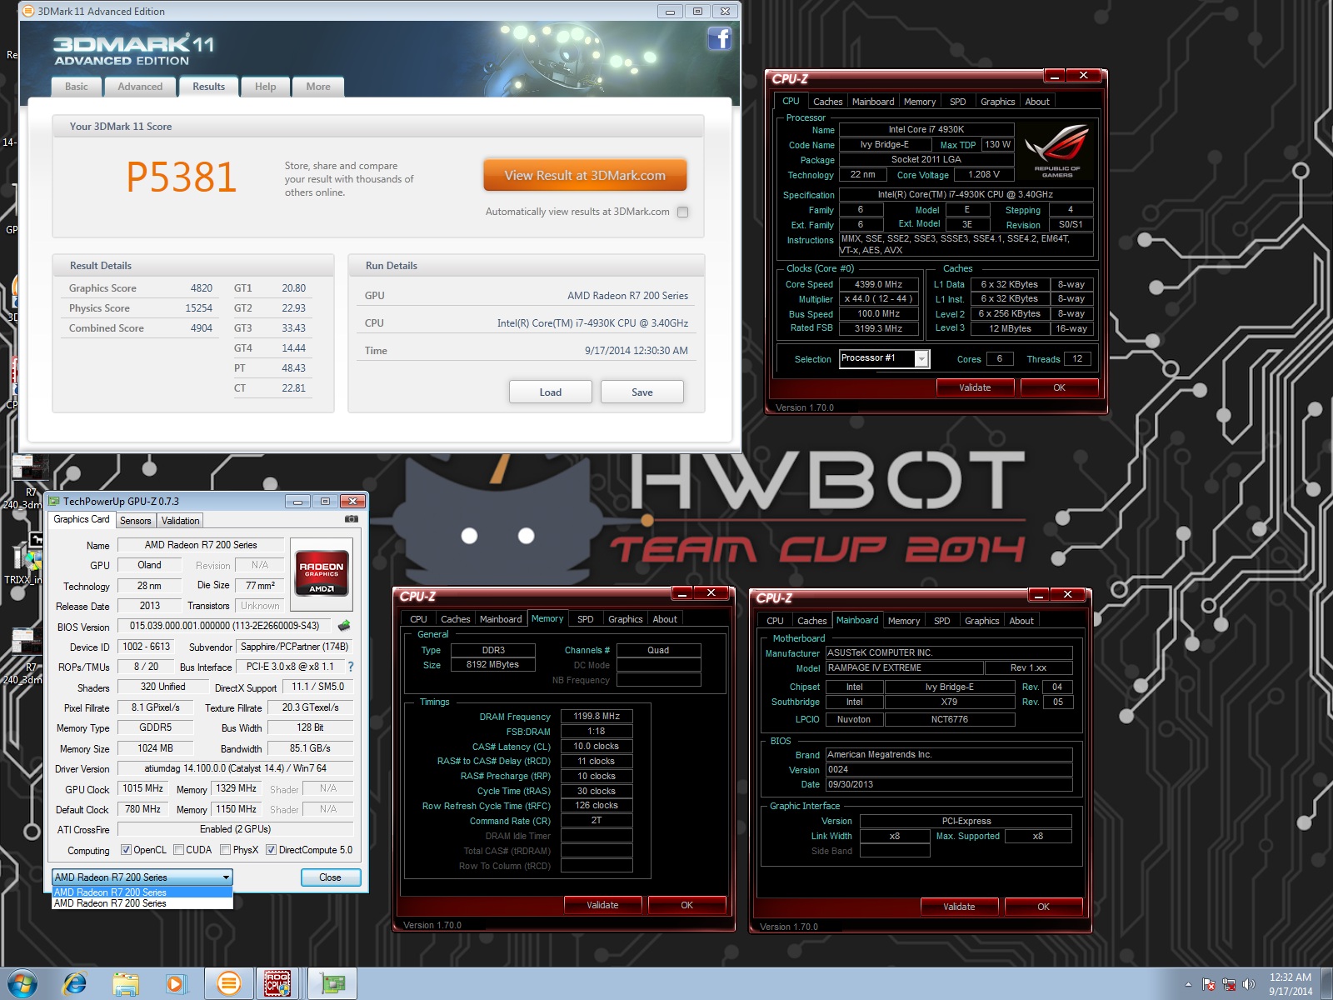Open the TRIXX installer desktop icon
1333x1000 pixels.
point(25,557)
